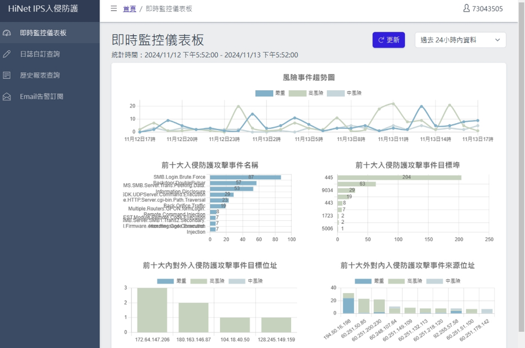Open 歷史報表查詢 menu item
Image resolution: width=525 pixels, height=348 pixels.
pos(40,75)
